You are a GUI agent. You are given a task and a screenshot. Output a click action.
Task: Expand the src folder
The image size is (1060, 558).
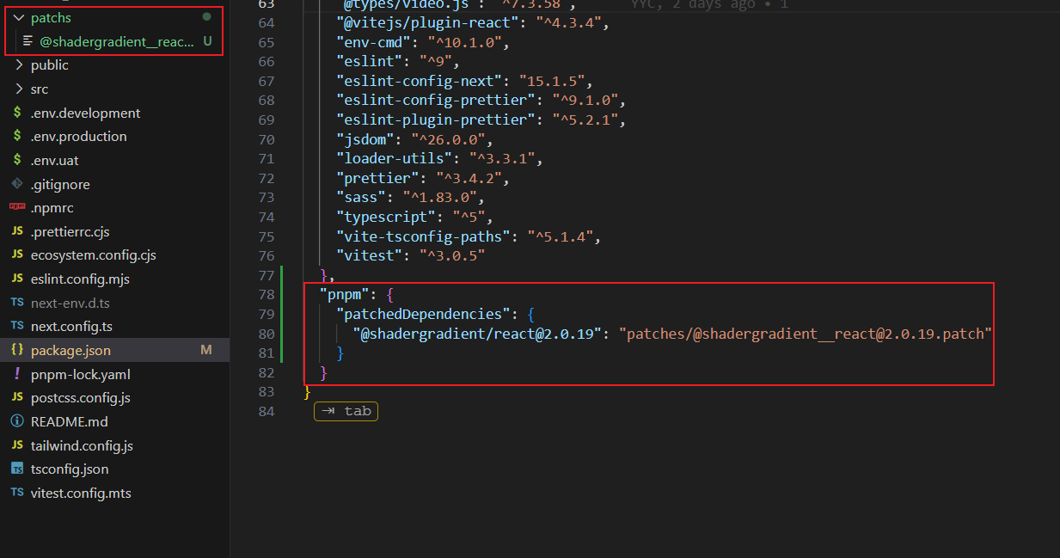39,89
